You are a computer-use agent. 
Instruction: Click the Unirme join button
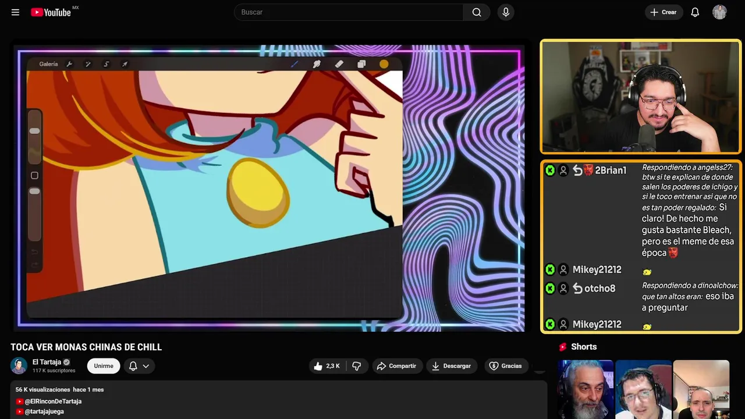104,366
